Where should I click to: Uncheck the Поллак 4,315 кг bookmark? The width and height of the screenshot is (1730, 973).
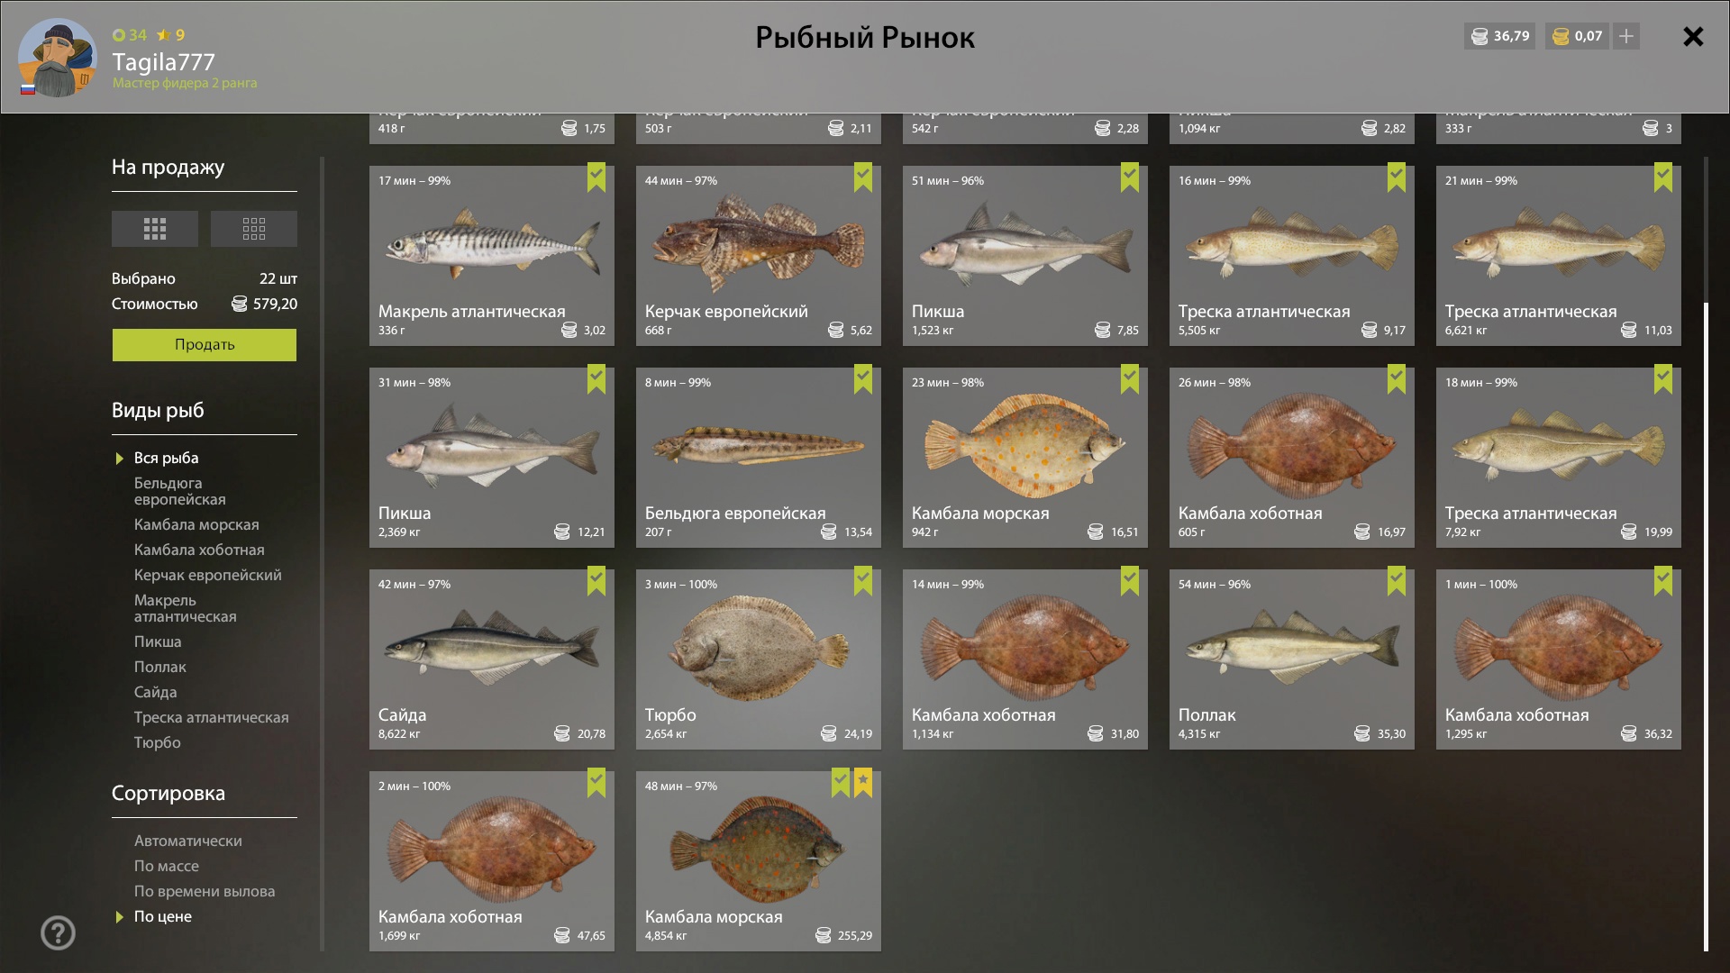(x=1397, y=581)
